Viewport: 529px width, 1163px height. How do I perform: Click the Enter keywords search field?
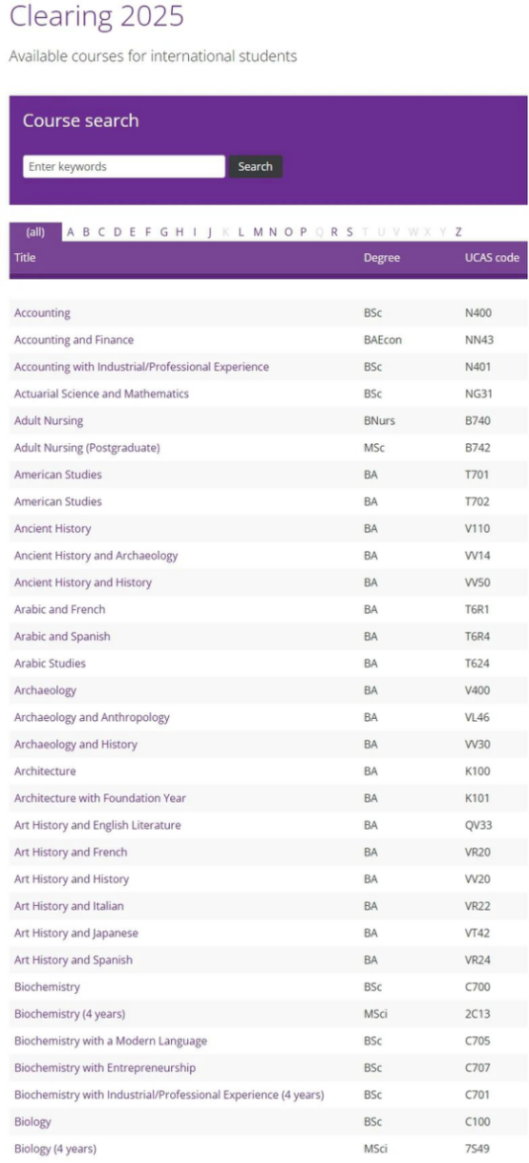tap(123, 166)
